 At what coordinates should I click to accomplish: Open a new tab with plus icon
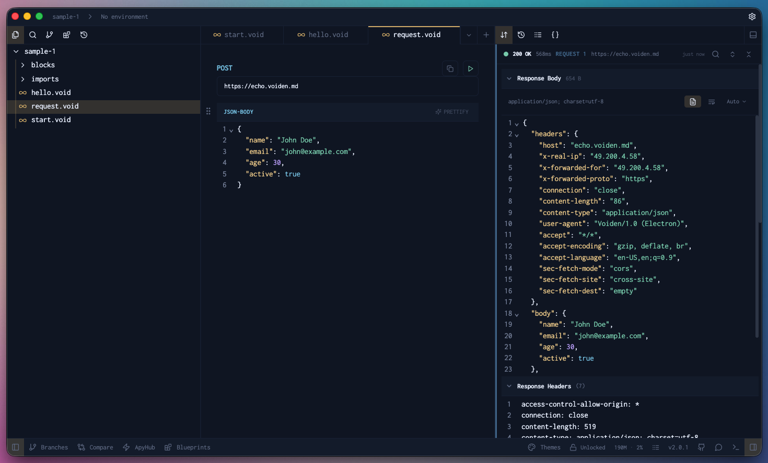tap(486, 35)
